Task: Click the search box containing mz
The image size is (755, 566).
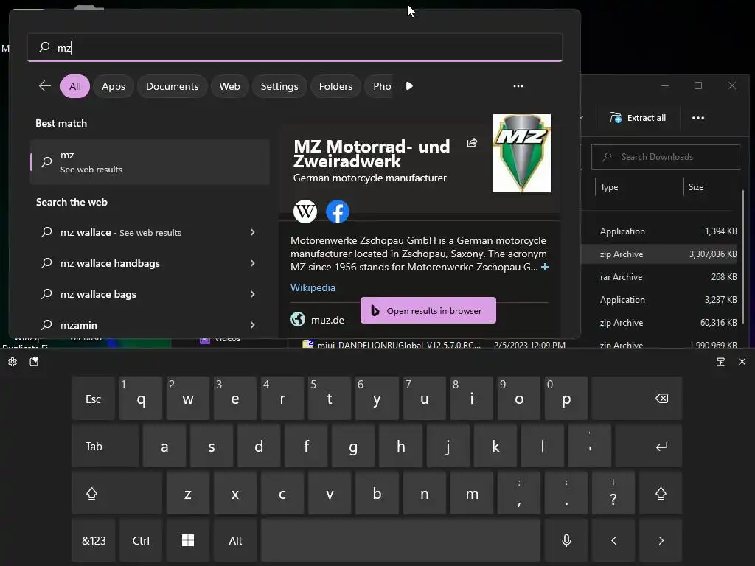Action: (x=295, y=47)
